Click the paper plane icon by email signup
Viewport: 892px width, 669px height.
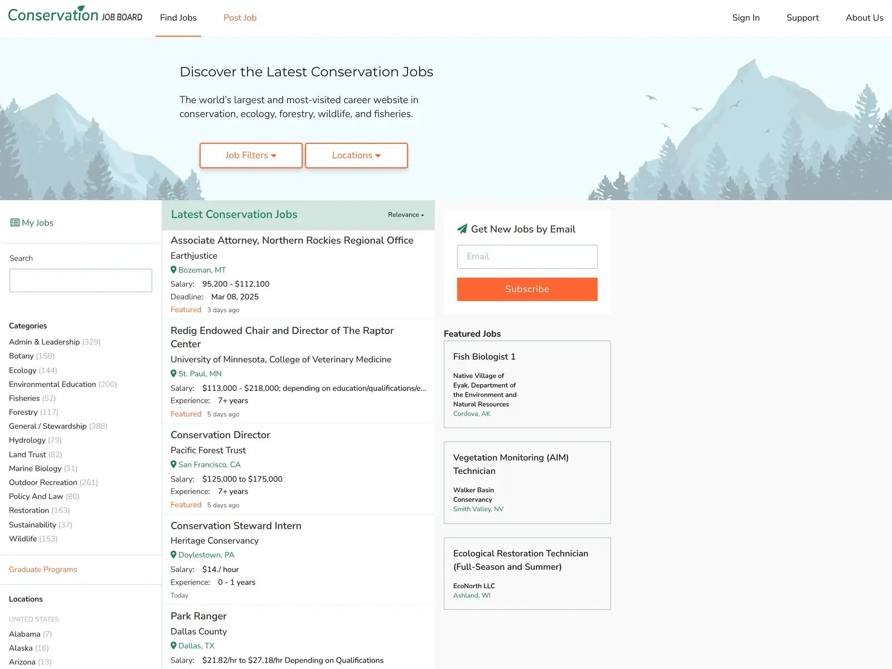coord(462,229)
